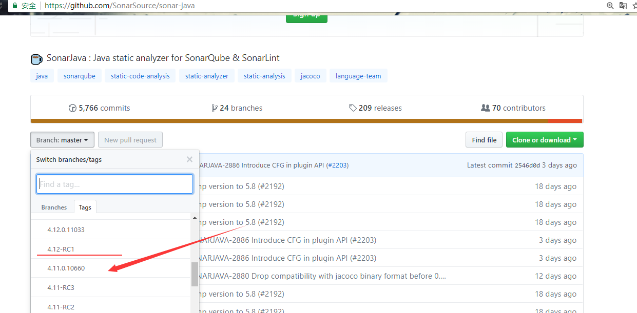Select tag 4.11-RC3
Viewport: 637px width, 313px height.
tap(111, 287)
